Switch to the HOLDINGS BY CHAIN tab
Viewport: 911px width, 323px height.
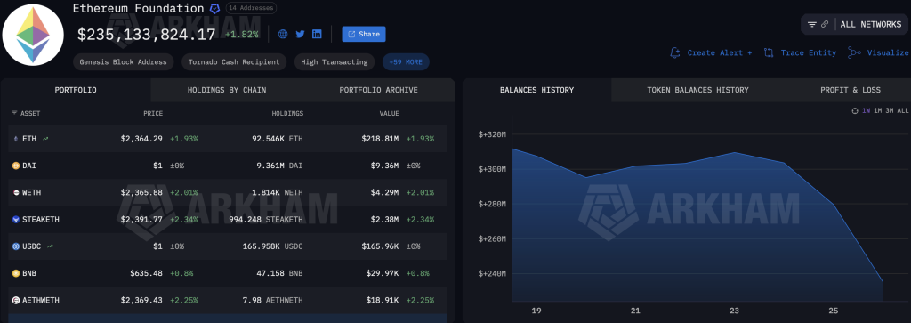tap(227, 90)
